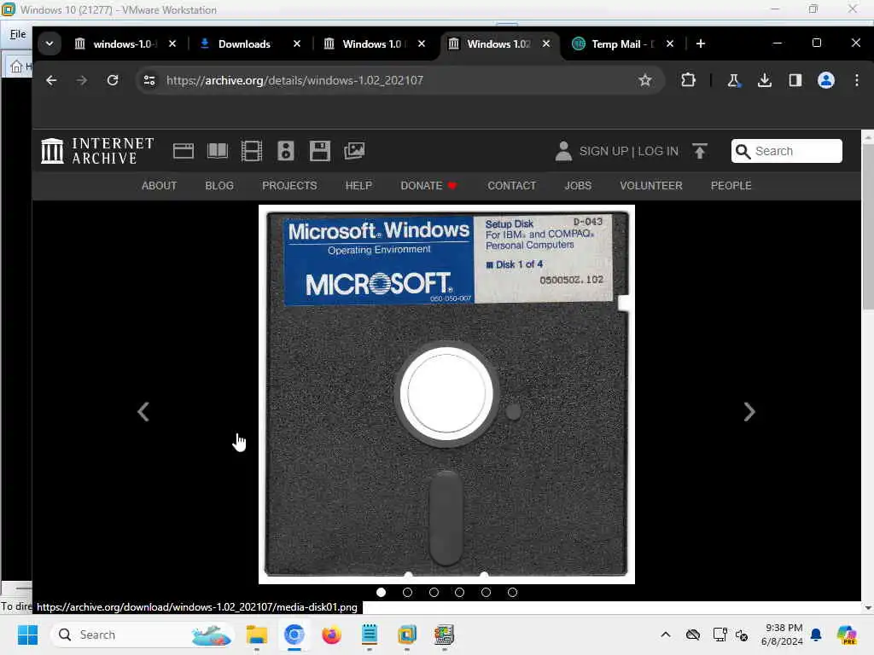This screenshot has height=655, width=874.
Task: Select the sixth carousel dot
Action: [x=512, y=593]
